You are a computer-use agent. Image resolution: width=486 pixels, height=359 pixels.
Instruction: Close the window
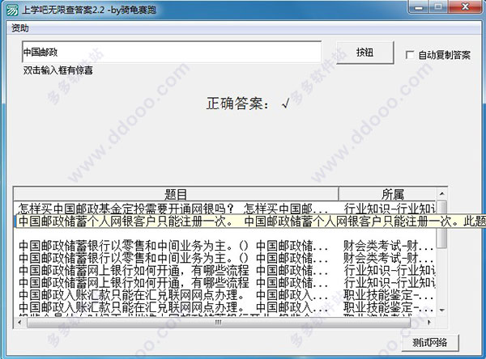pyautogui.click(x=465, y=7)
